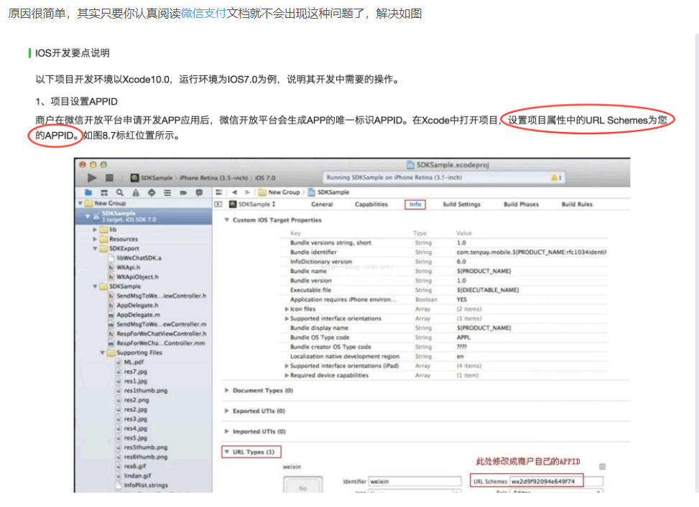Viewport: 699px width, 507px height.
Task: Expand the lib folder
Action: [95, 229]
